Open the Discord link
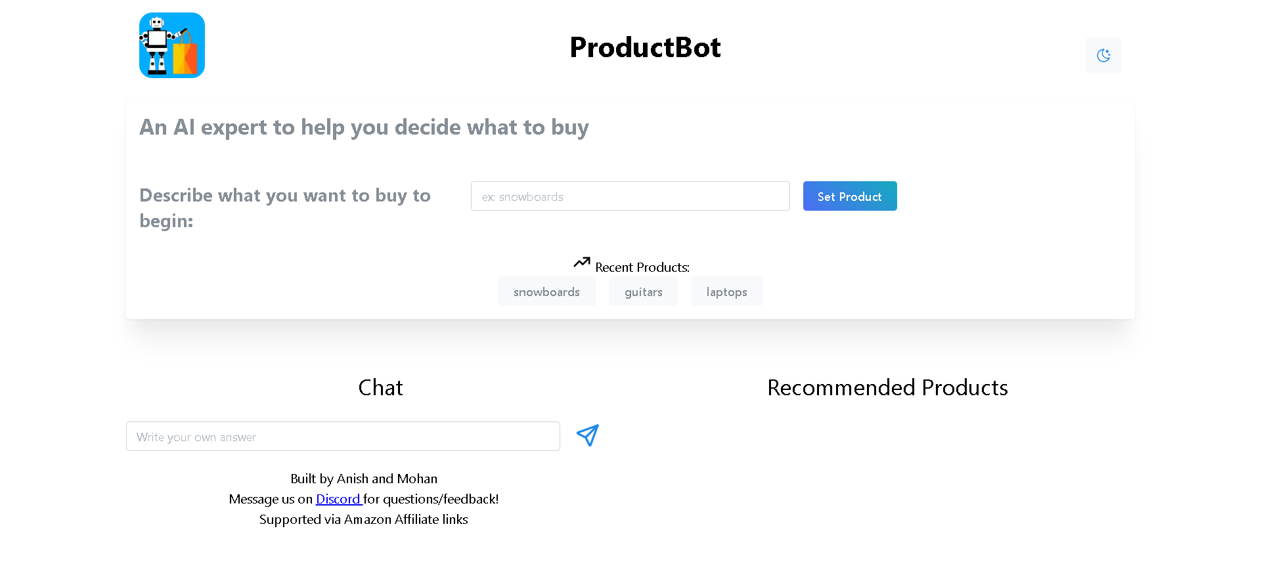This screenshot has height=581, width=1261. 338,499
